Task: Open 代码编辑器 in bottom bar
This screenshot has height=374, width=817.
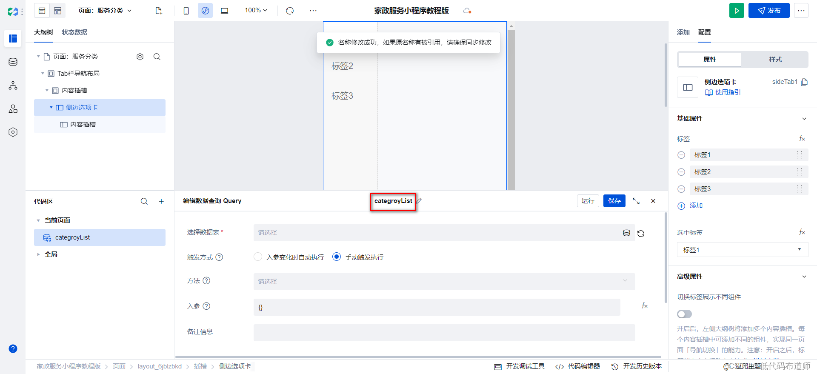Action: (577, 366)
